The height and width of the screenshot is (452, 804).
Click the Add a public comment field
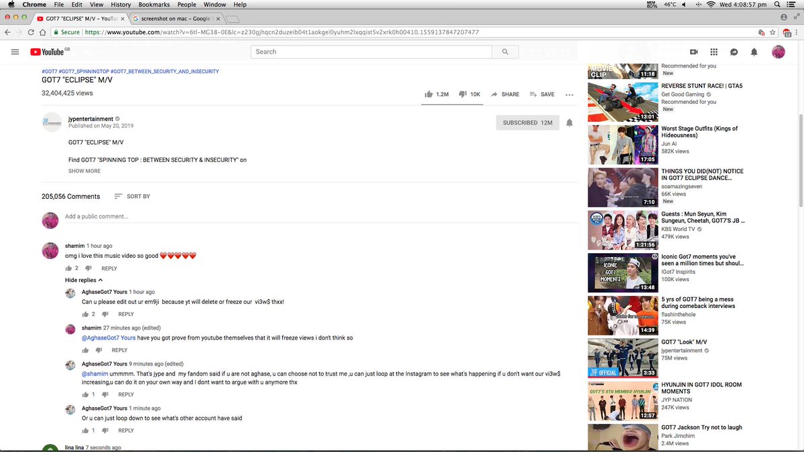tap(322, 217)
